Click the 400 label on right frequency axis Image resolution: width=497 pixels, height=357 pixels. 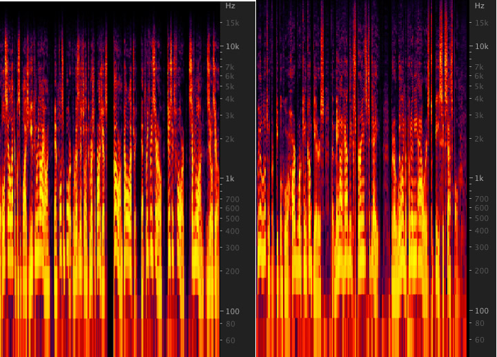point(478,231)
